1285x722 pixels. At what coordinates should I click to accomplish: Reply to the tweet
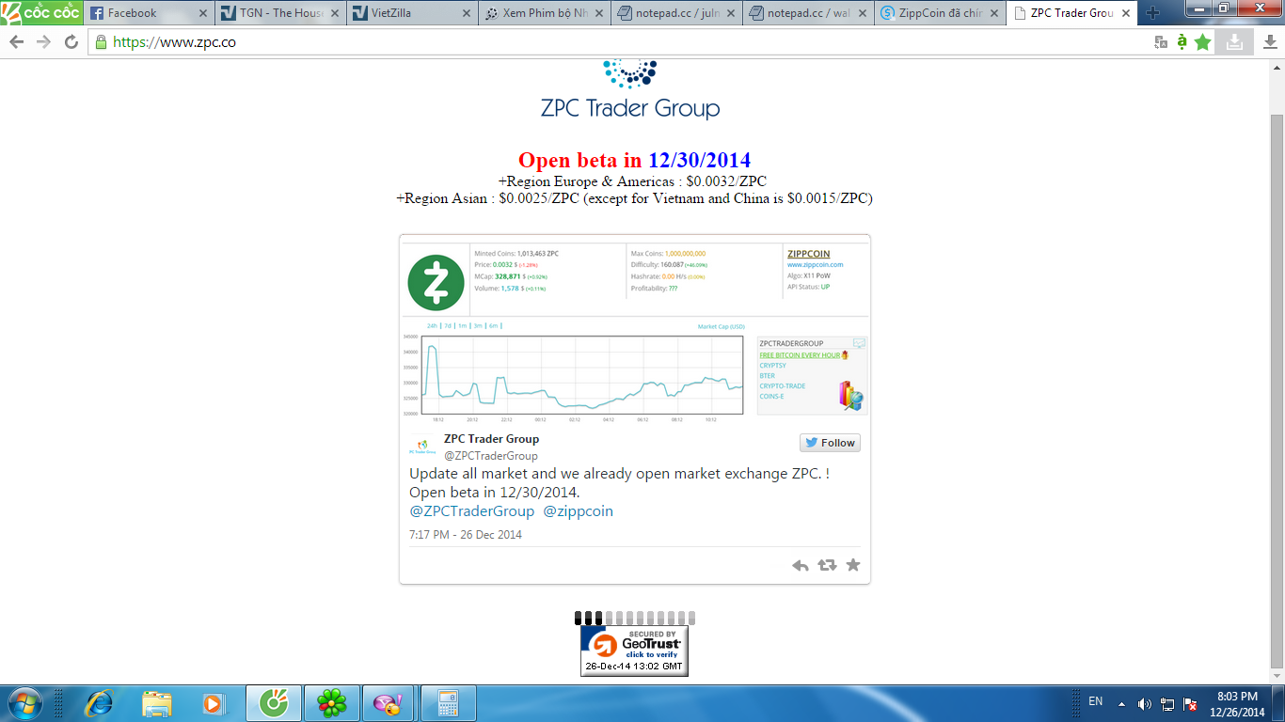801,565
